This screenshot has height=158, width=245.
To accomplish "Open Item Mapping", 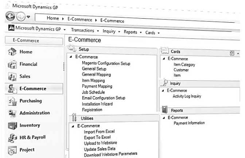I will click(93, 80).
